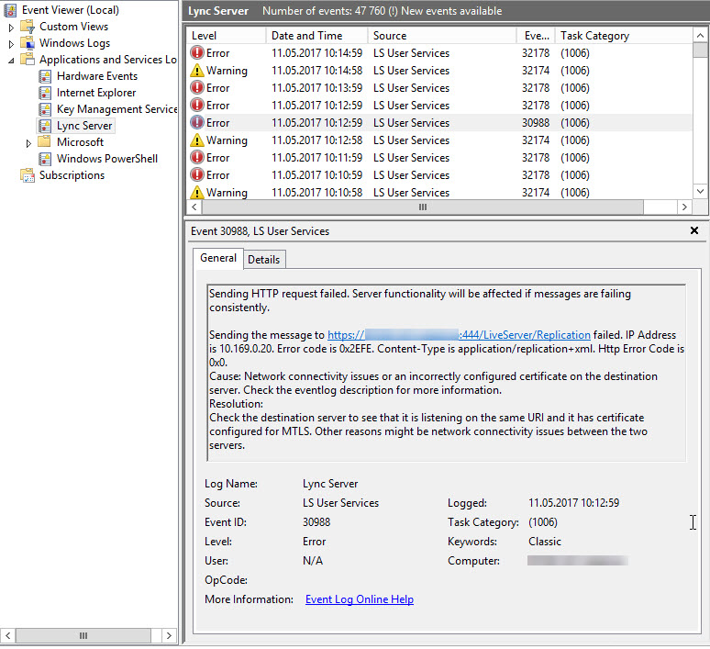Click warning icon of 10:12:58 event
Screen dimensions: 710x649
tap(197, 140)
